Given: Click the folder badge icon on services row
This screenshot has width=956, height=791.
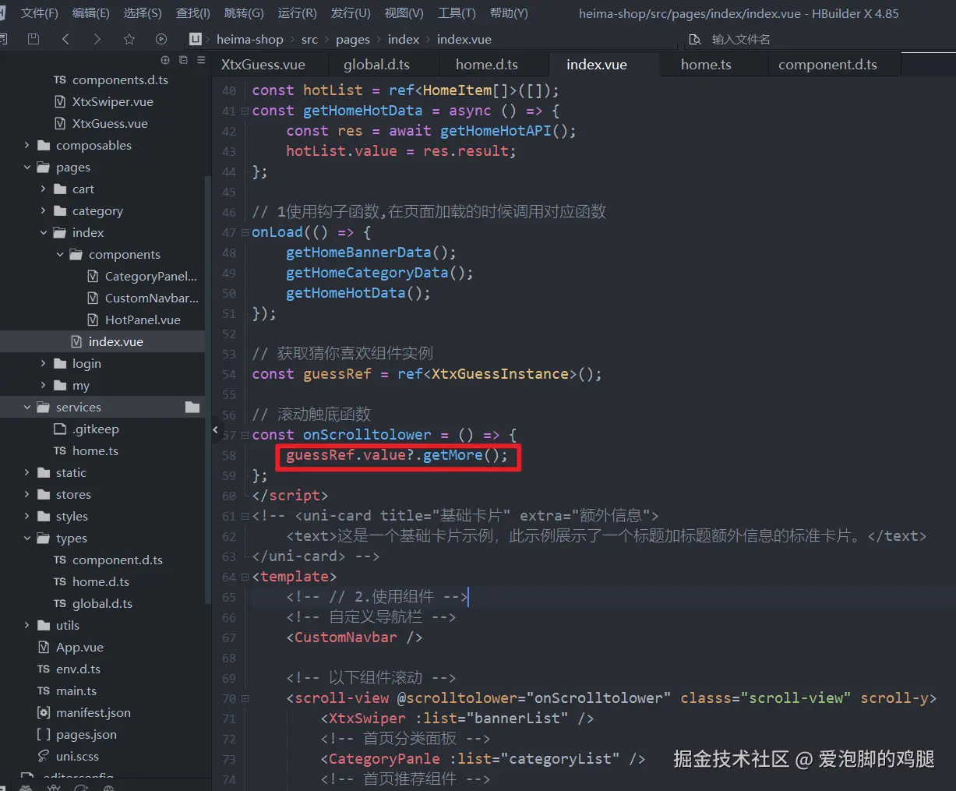Looking at the screenshot, I should 192,407.
